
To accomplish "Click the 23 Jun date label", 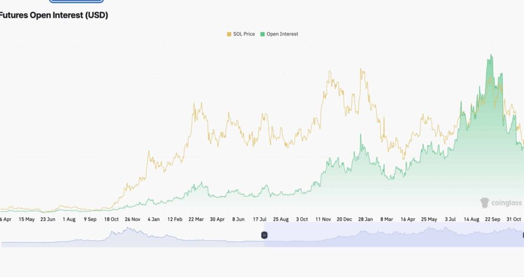I will point(48,219).
